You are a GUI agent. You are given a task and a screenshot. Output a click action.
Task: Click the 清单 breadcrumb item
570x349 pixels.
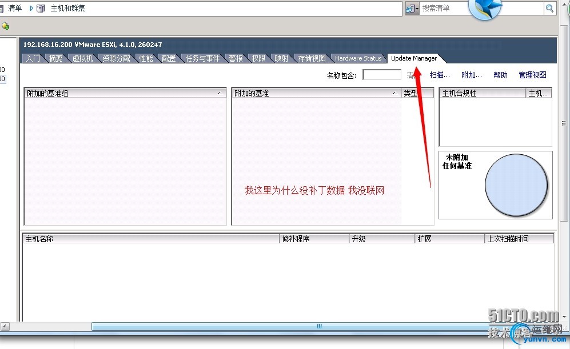click(15, 9)
